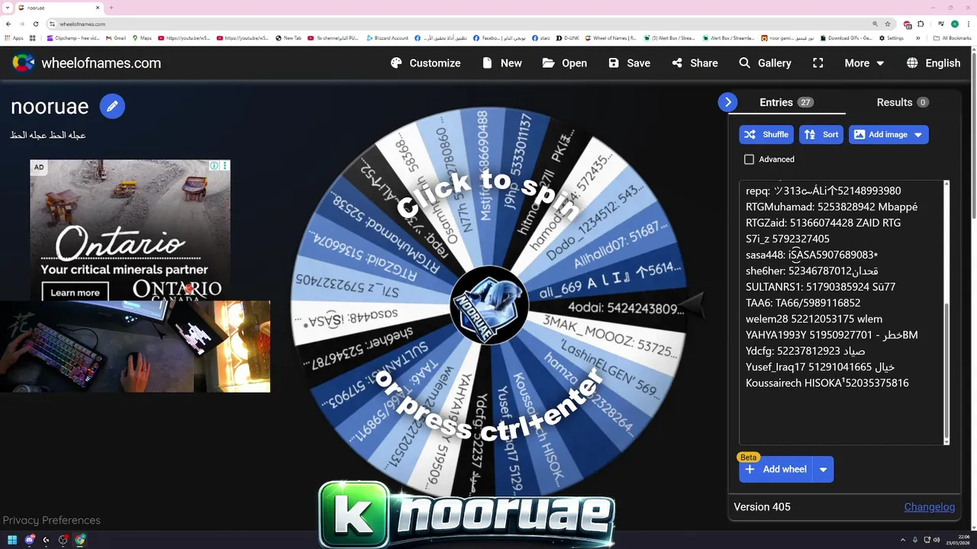Share this wheel

(x=695, y=63)
